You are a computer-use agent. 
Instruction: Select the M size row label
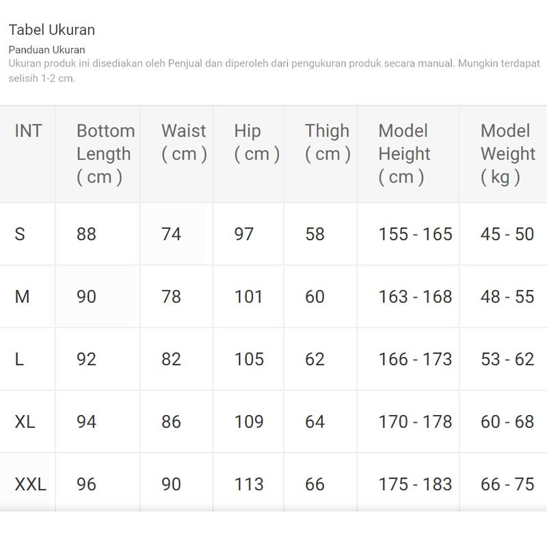coord(22,297)
